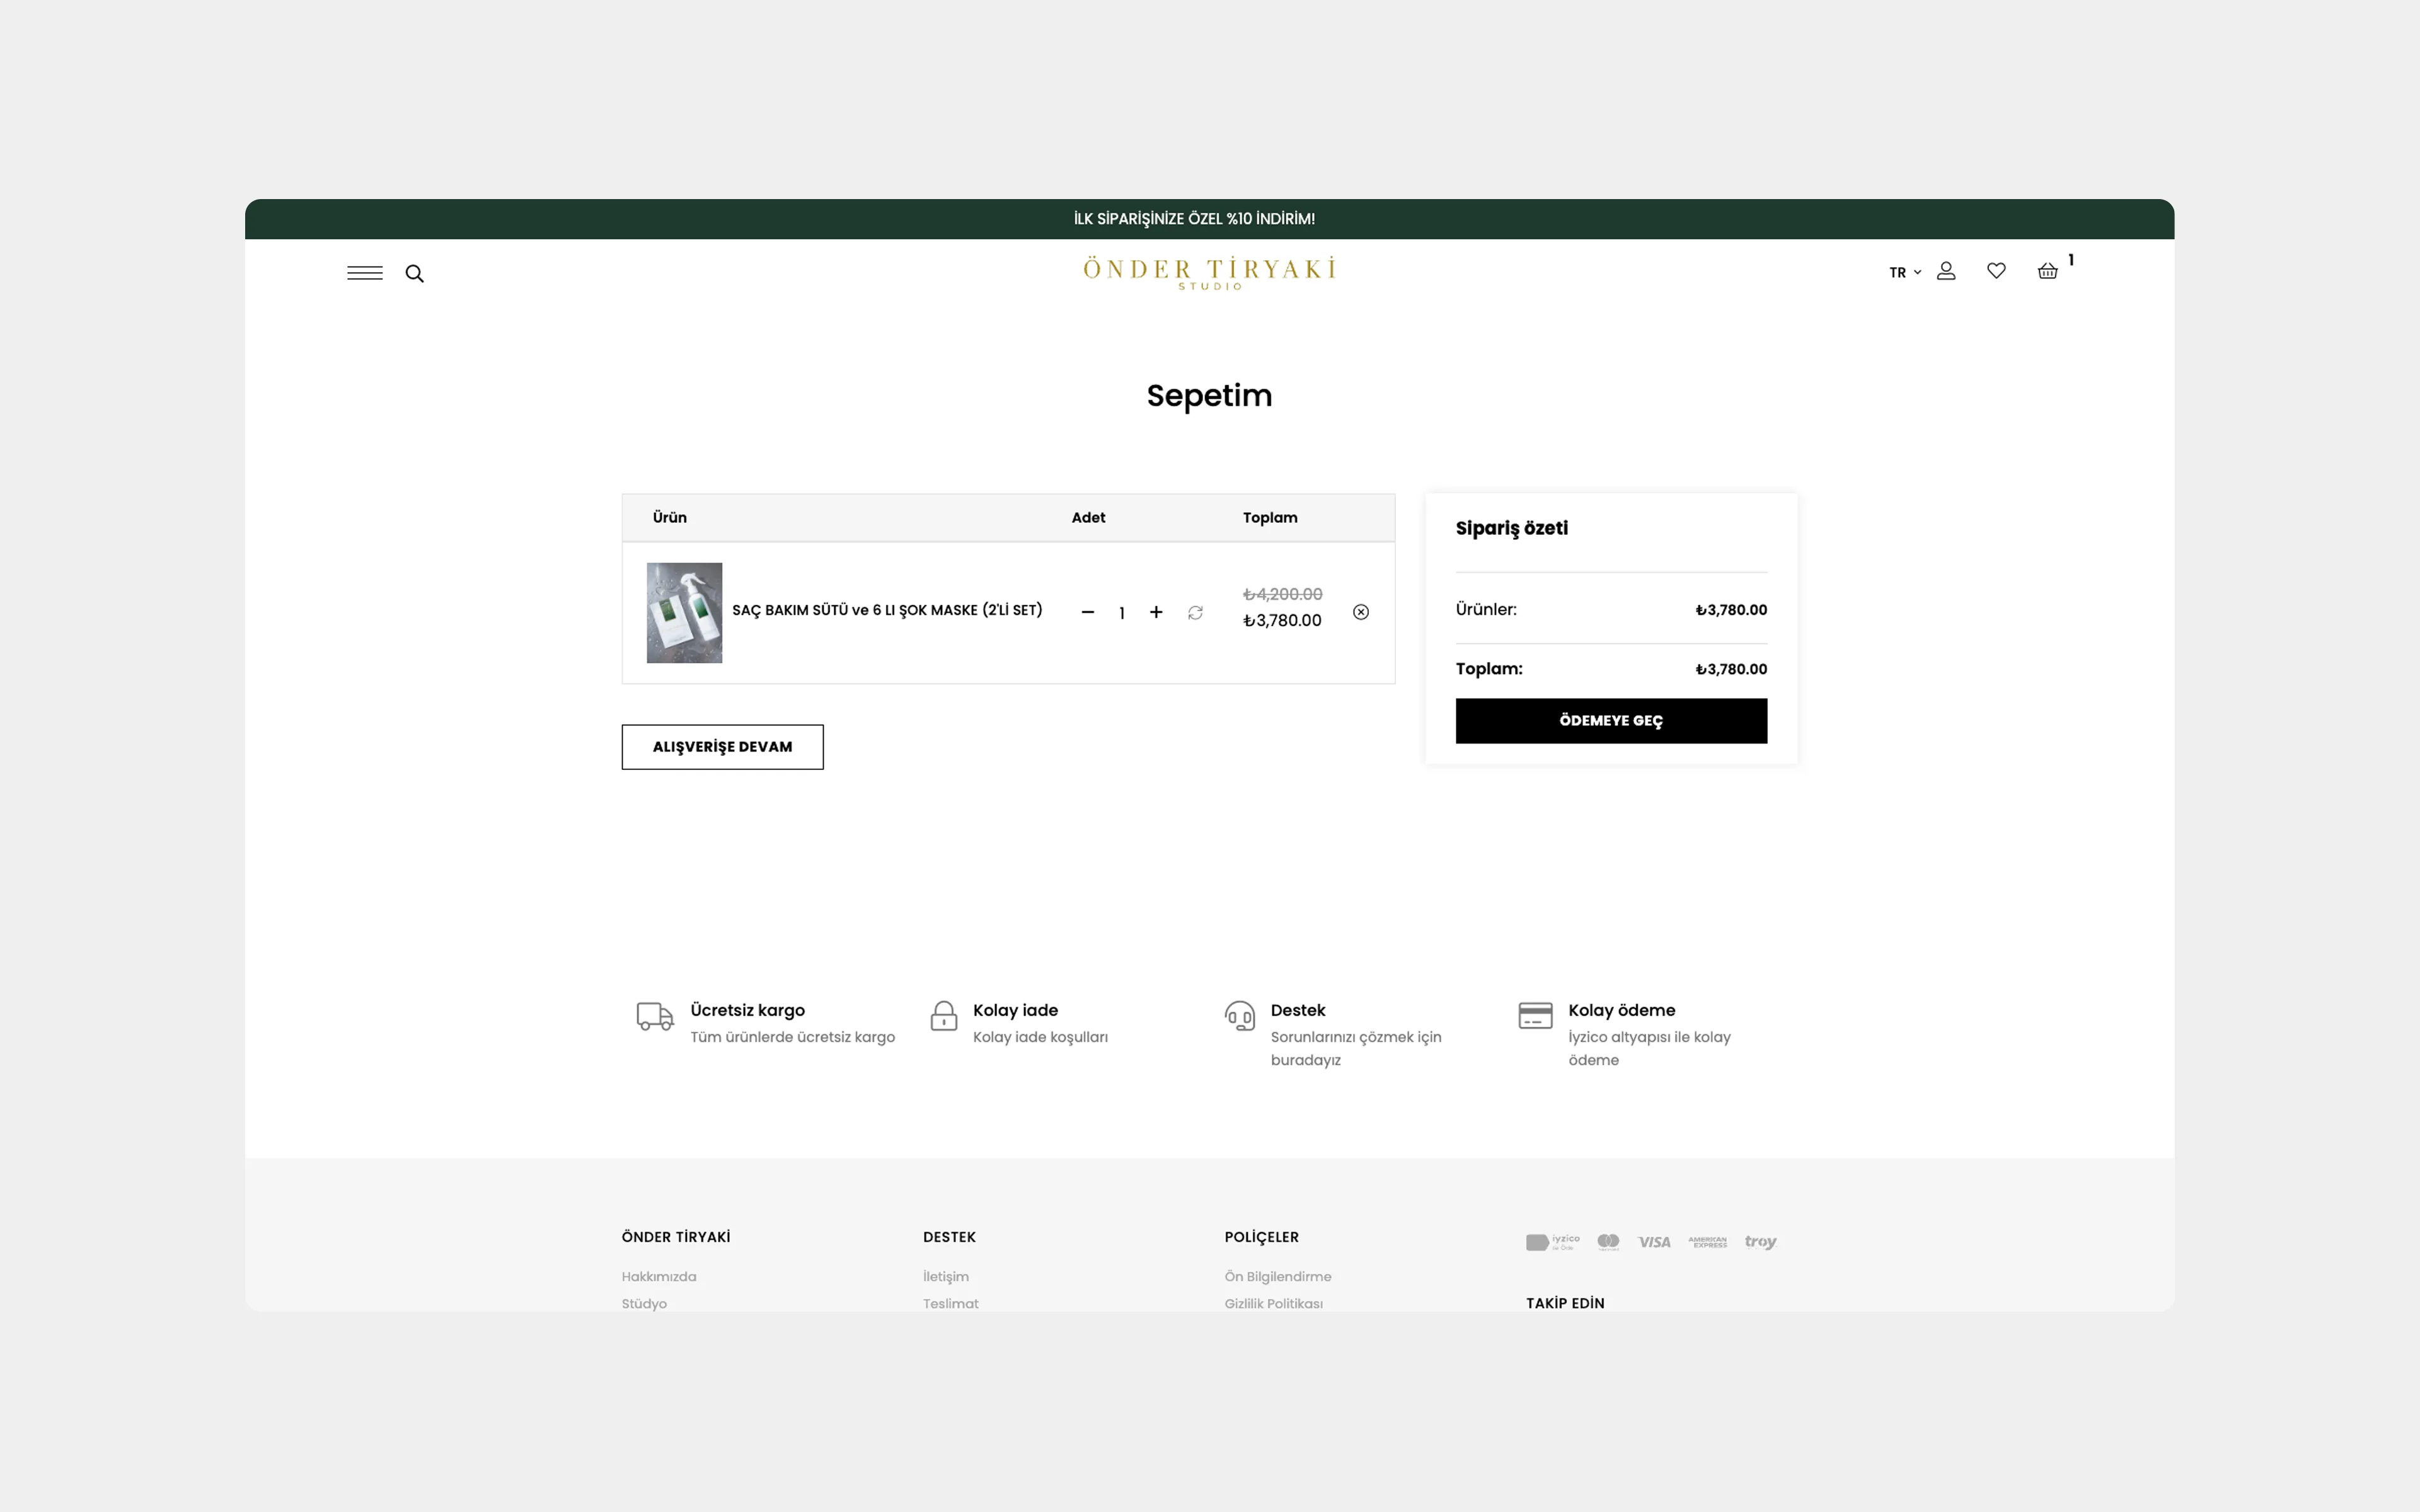Screen dimensions: 2420x1512
Task: Click the iyzico payment logo
Action: pyautogui.click(x=1552, y=1242)
